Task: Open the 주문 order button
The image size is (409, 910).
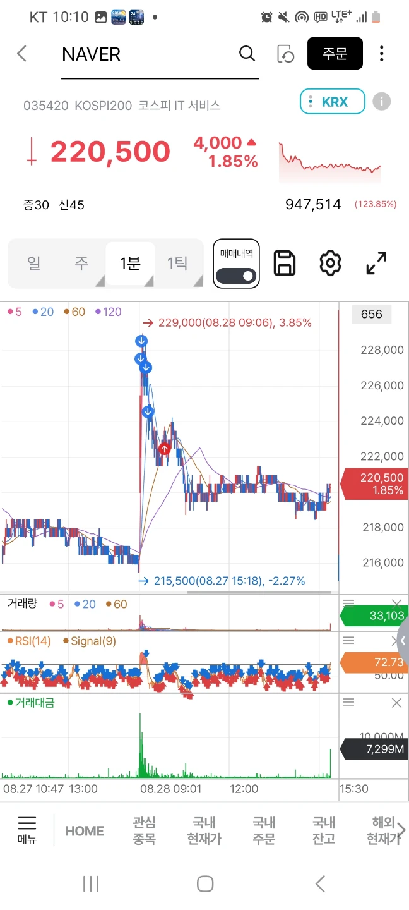Action: 335,53
